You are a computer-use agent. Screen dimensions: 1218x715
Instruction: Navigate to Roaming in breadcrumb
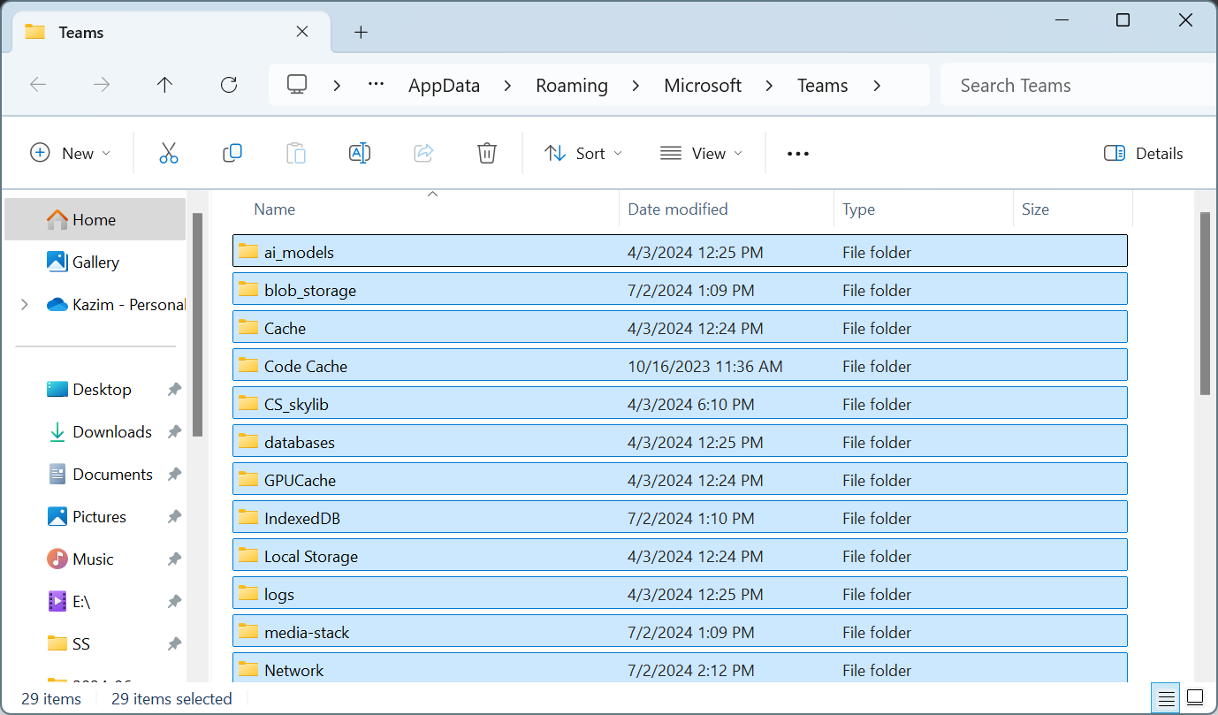tap(572, 86)
